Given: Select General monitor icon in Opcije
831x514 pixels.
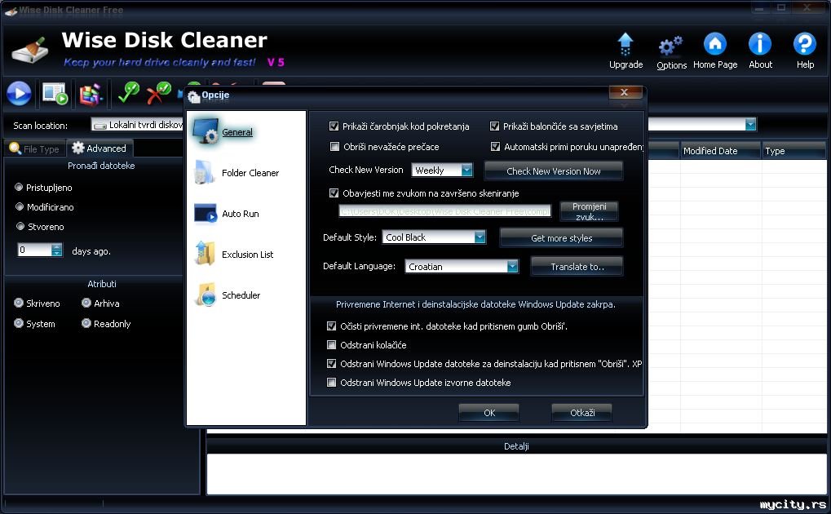Looking at the screenshot, I should click(x=206, y=131).
